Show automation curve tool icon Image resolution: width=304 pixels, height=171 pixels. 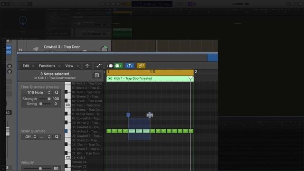coord(98,66)
